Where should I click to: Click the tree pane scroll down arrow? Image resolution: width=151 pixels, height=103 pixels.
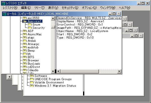53,71
